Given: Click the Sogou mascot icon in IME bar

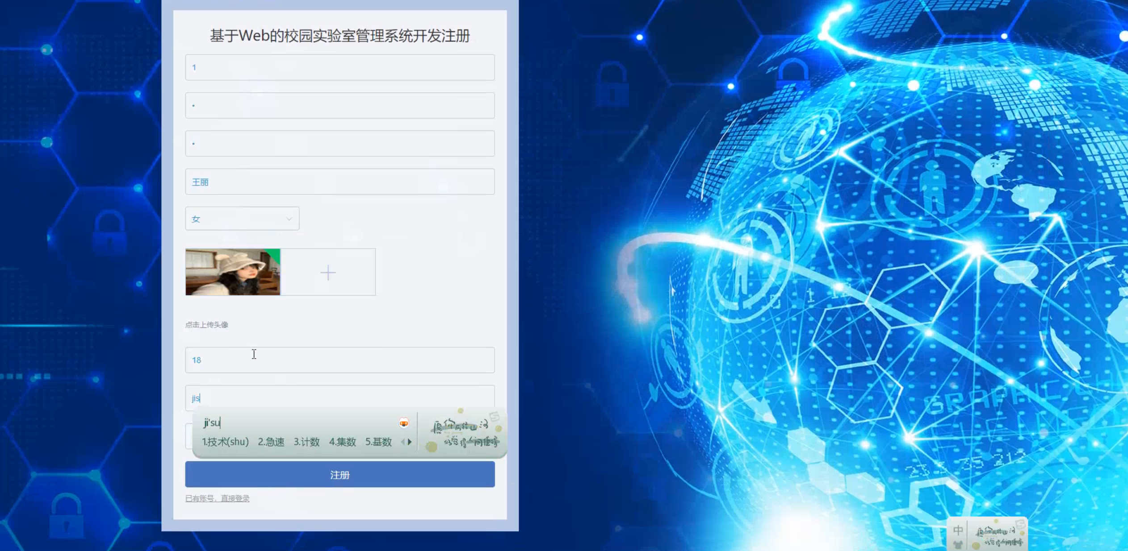Looking at the screenshot, I should pyautogui.click(x=403, y=423).
